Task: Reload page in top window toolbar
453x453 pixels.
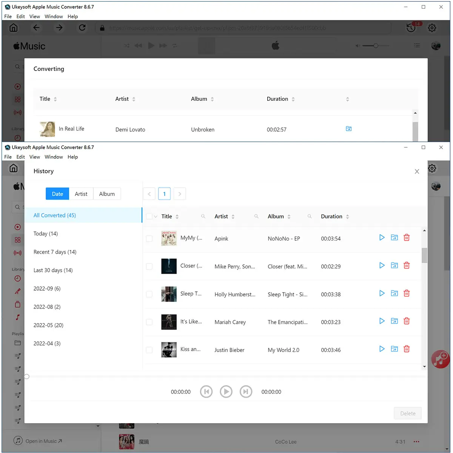Action: (x=82, y=28)
